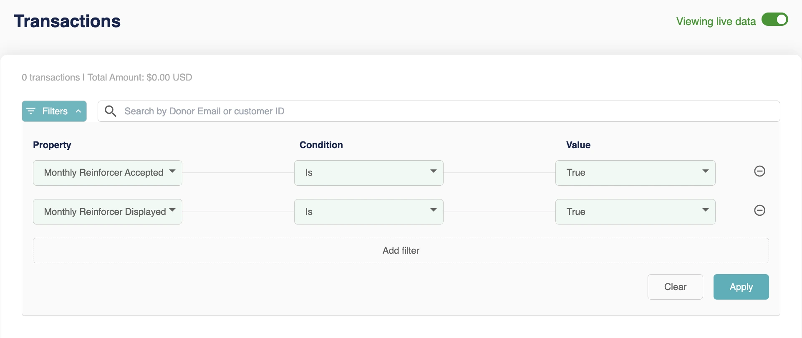Open the Condition dropdown for Monthly Reinforcer Displayed
The height and width of the screenshot is (338, 802).
coord(368,212)
